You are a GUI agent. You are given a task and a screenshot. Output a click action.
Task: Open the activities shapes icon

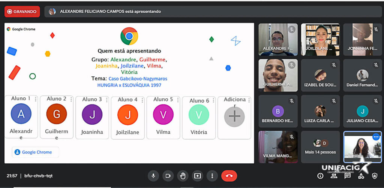tap(361, 176)
